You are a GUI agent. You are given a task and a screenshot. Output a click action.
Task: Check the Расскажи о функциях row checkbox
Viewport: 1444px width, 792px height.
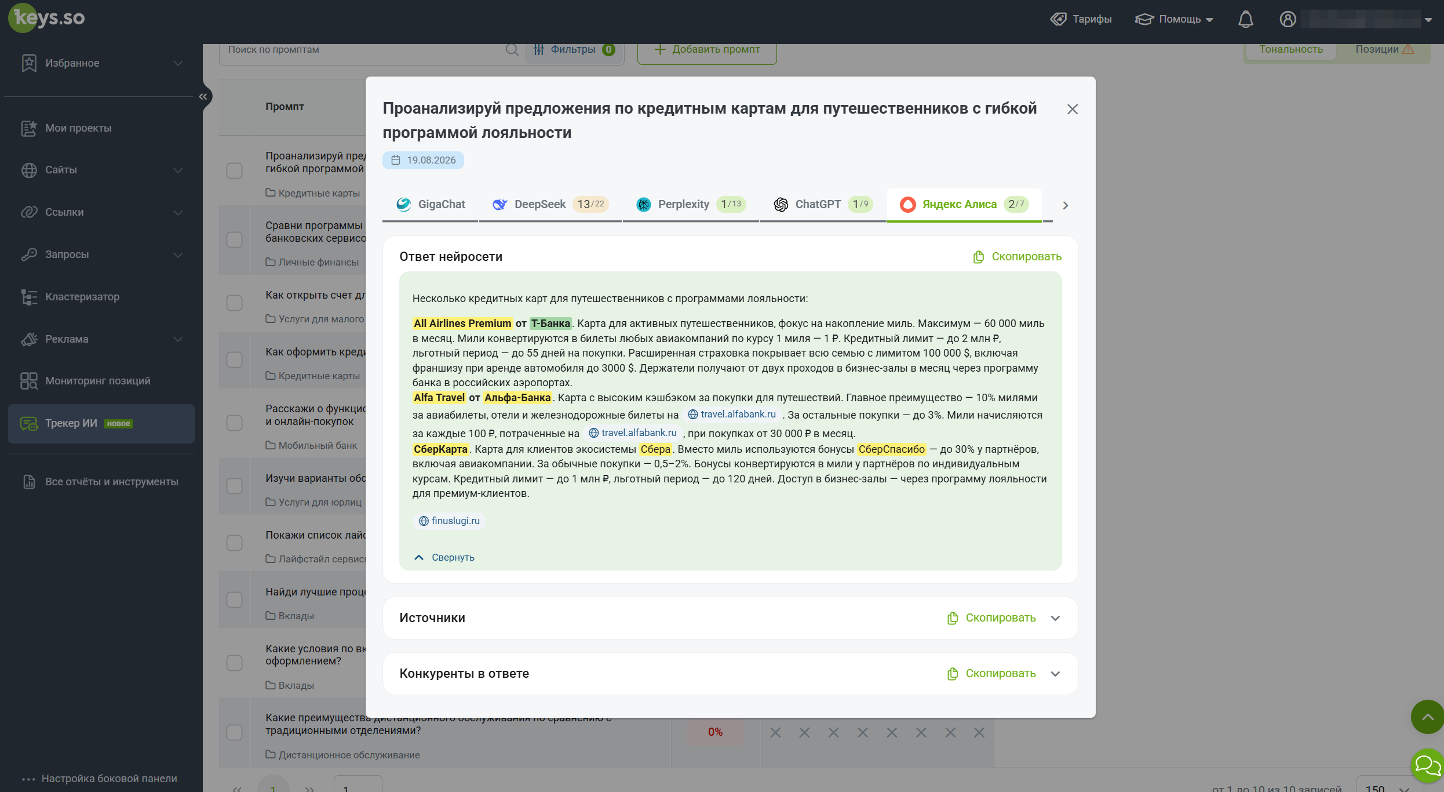234,423
